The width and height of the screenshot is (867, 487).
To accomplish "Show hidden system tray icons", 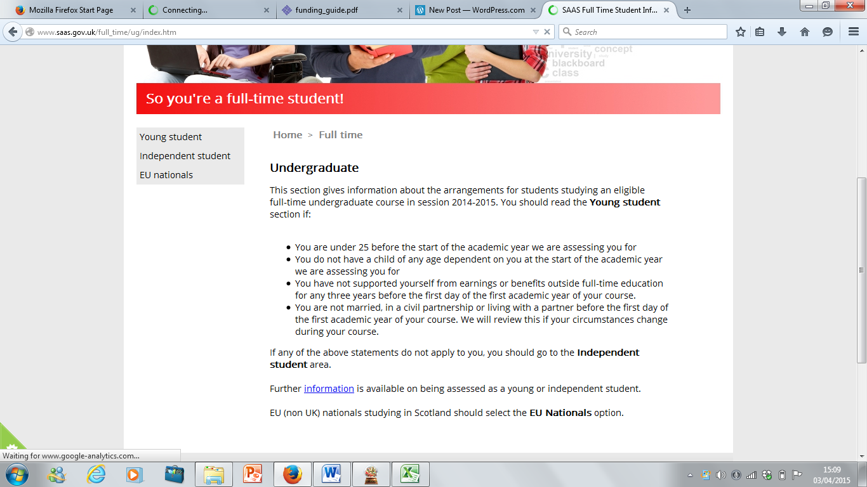I will click(x=690, y=475).
